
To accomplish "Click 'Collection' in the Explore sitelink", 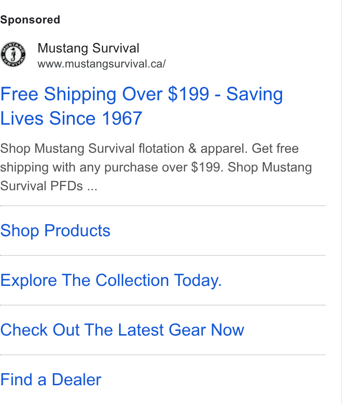I will coord(132,280).
